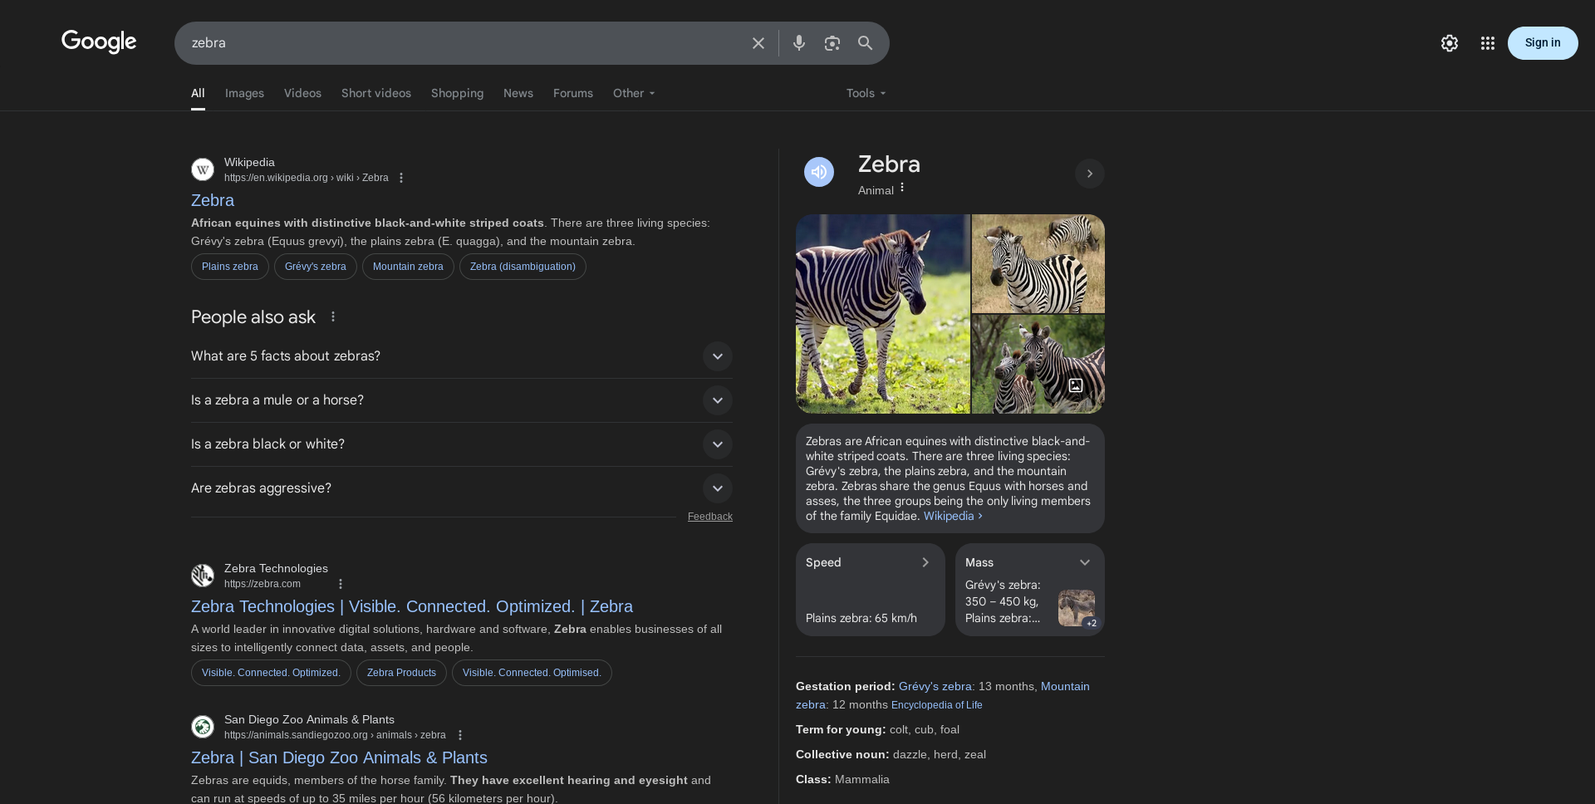Clear the search box text
The width and height of the screenshot is (1595, 804).
pos(758,43)
